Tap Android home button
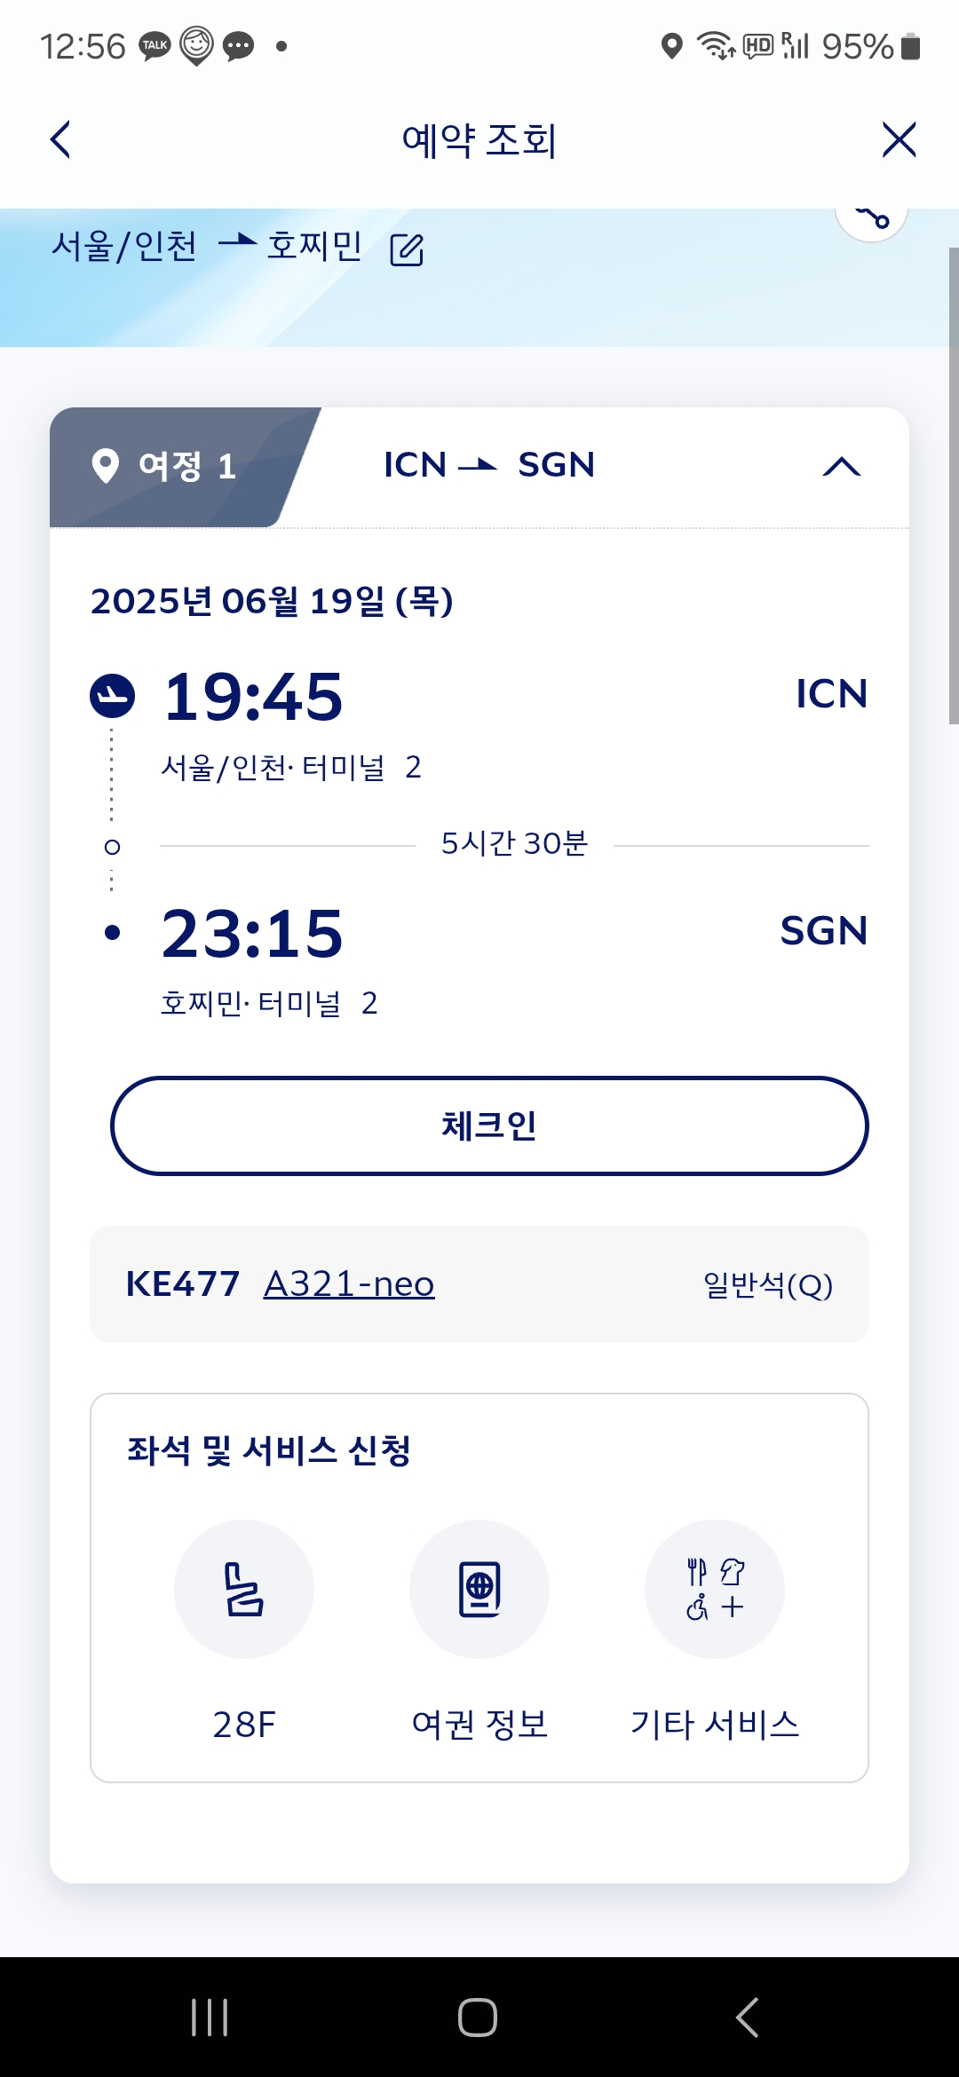959x2077 pixels. tap(478, 2017)
